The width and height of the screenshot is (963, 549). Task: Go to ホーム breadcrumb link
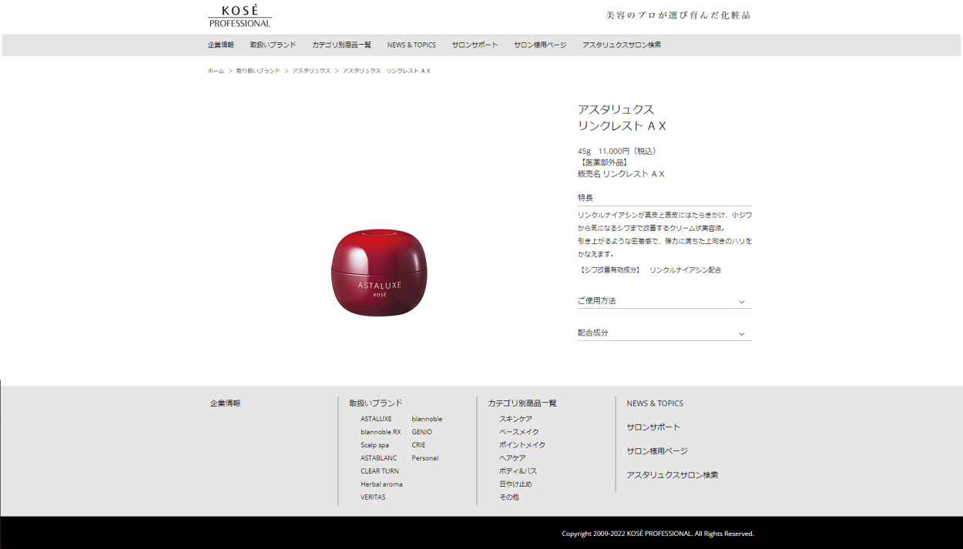[216, 71]
